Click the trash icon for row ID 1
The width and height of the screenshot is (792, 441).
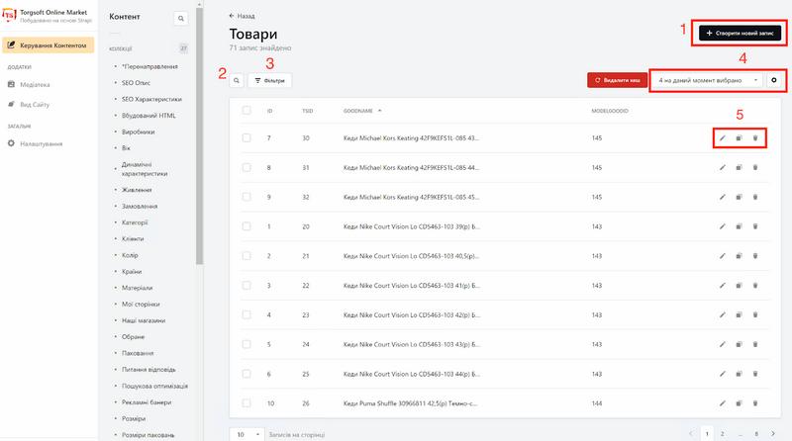coord(754,227)
